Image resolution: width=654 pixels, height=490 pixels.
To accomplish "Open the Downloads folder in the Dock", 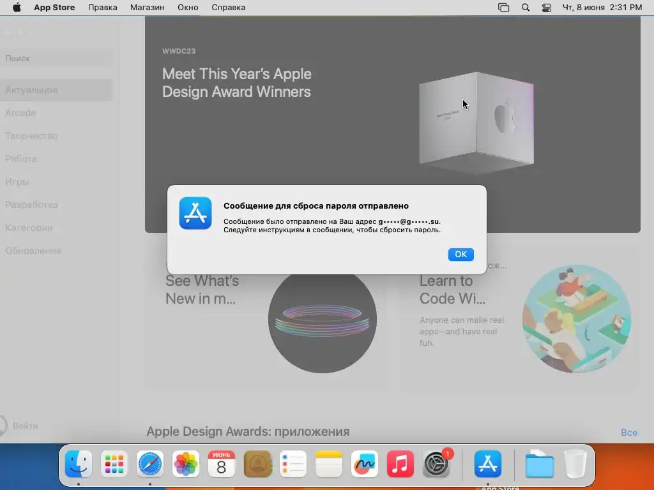I will point(539,464).
